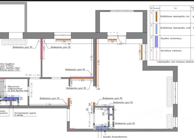Click the "Сечение" column header in legend
Viewport: 194px width, 138px height.
pyautogui.click(x=156, y=8)
